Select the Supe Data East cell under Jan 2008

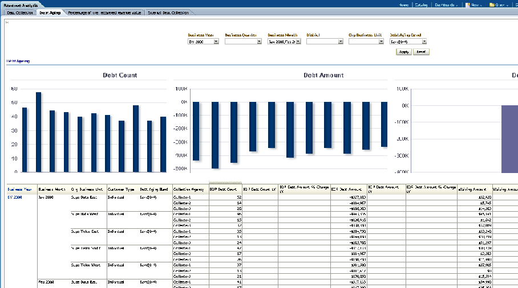pyautogui.click(x=84, y=198)
